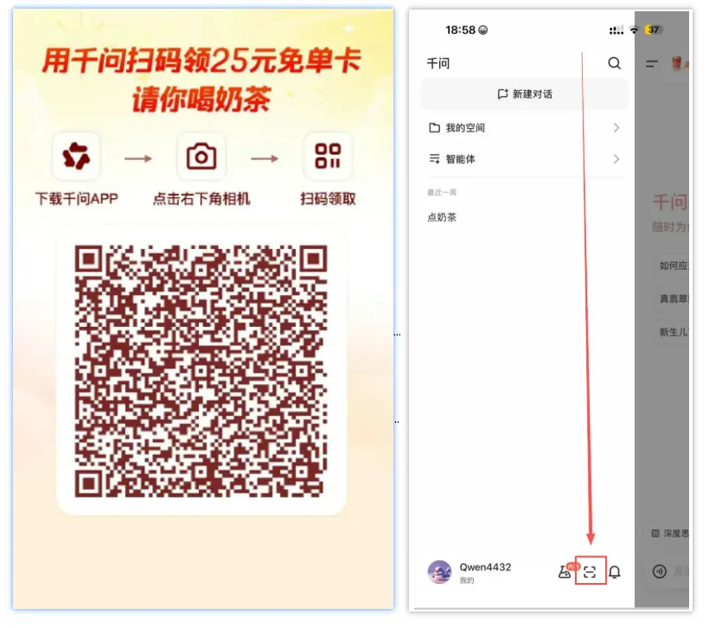Viewport: 709px width, 628px height.
Task: Expand the 智能体 chevron arrow
Action: (x=616, y=159)
